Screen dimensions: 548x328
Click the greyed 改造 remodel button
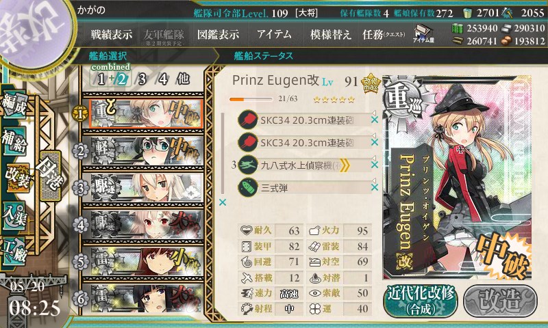500,301
